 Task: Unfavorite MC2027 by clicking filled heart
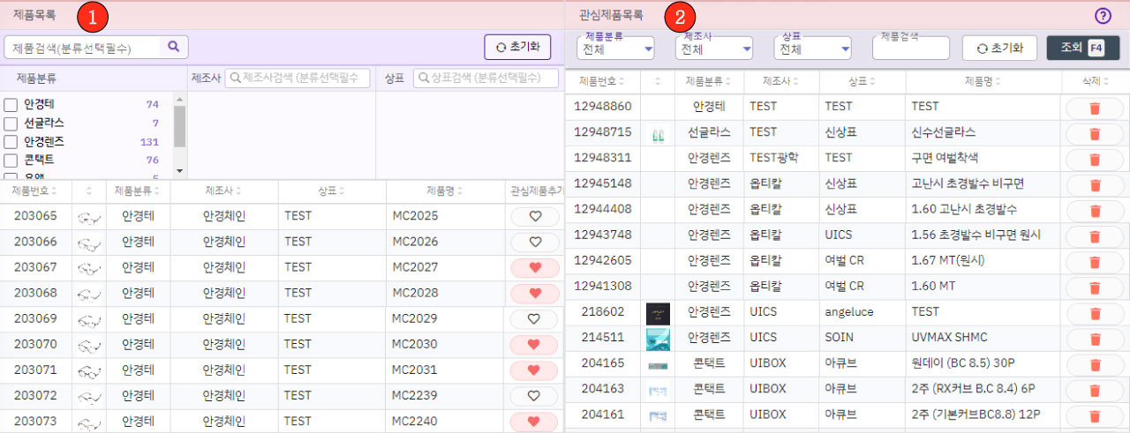[x=534, y=268]
